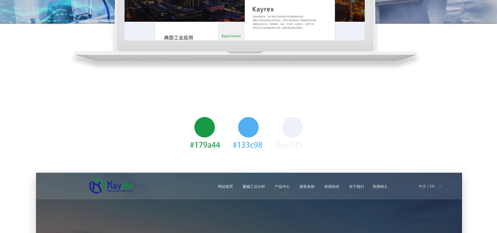This screenshot has width=497, height=233.
Task: Click the Kayrex heading on laptop screen
Action: [x=263, y=9]
